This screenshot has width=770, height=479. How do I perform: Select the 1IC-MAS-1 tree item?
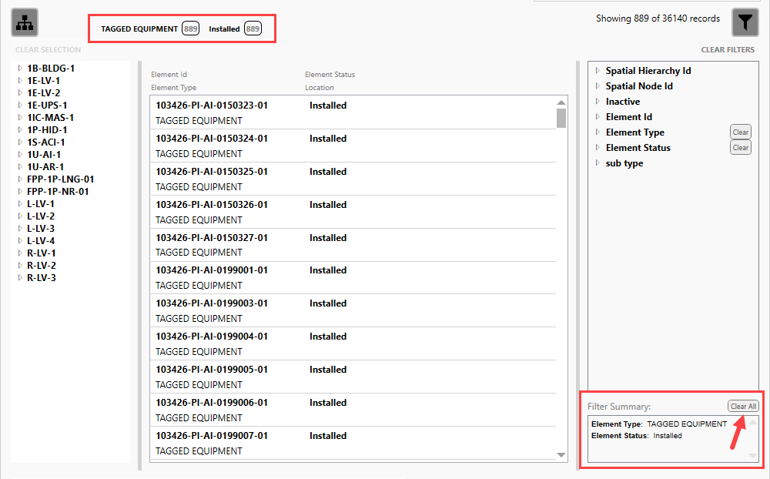tap(51, 117)
